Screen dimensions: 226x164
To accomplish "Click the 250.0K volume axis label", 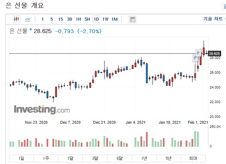I will pyautogui.click(x=215, y=127).
